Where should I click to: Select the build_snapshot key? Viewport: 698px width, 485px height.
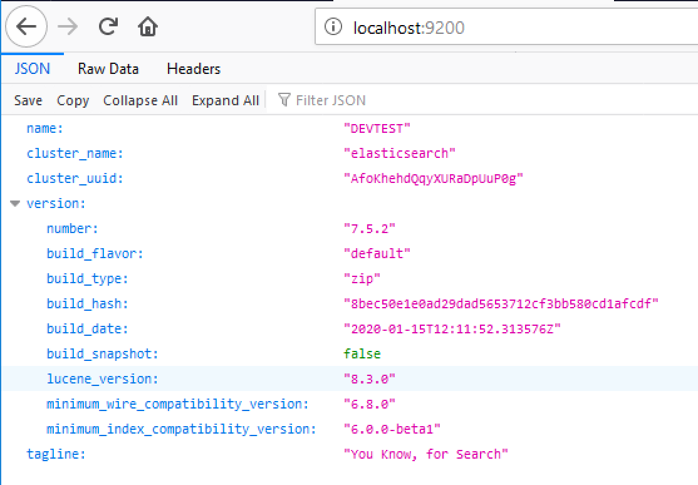pos(102,353)
